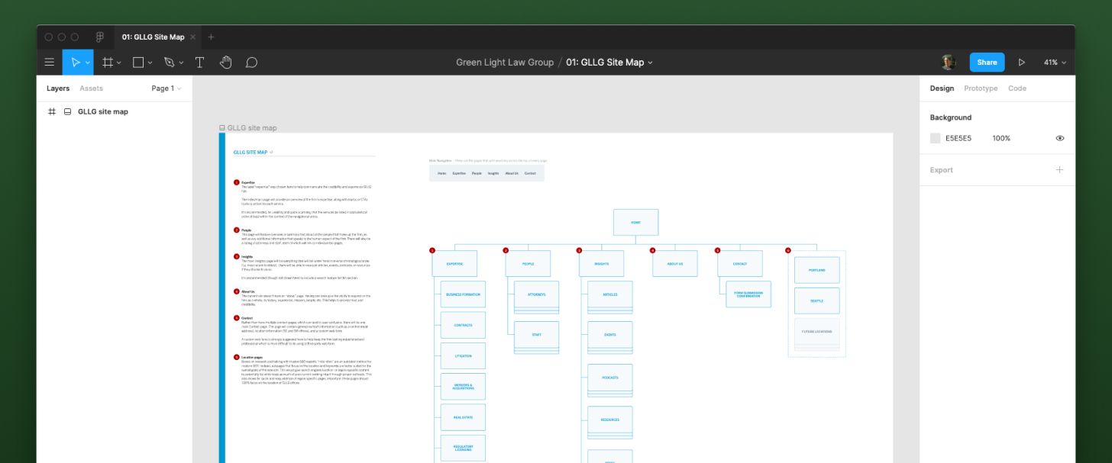Expand the Page 1 dropdown

[166, 88]
